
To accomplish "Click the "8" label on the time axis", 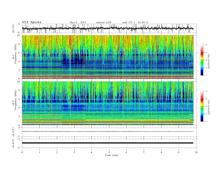I will (161, 152).
